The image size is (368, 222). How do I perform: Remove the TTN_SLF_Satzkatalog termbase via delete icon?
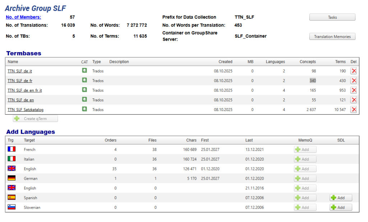354,110
